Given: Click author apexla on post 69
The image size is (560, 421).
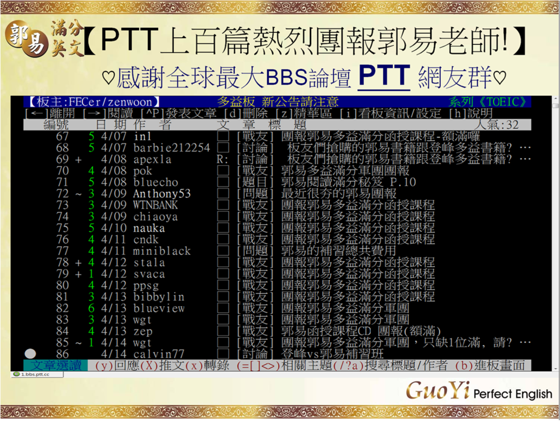Looking at the screenshot, I should point(152,159).
